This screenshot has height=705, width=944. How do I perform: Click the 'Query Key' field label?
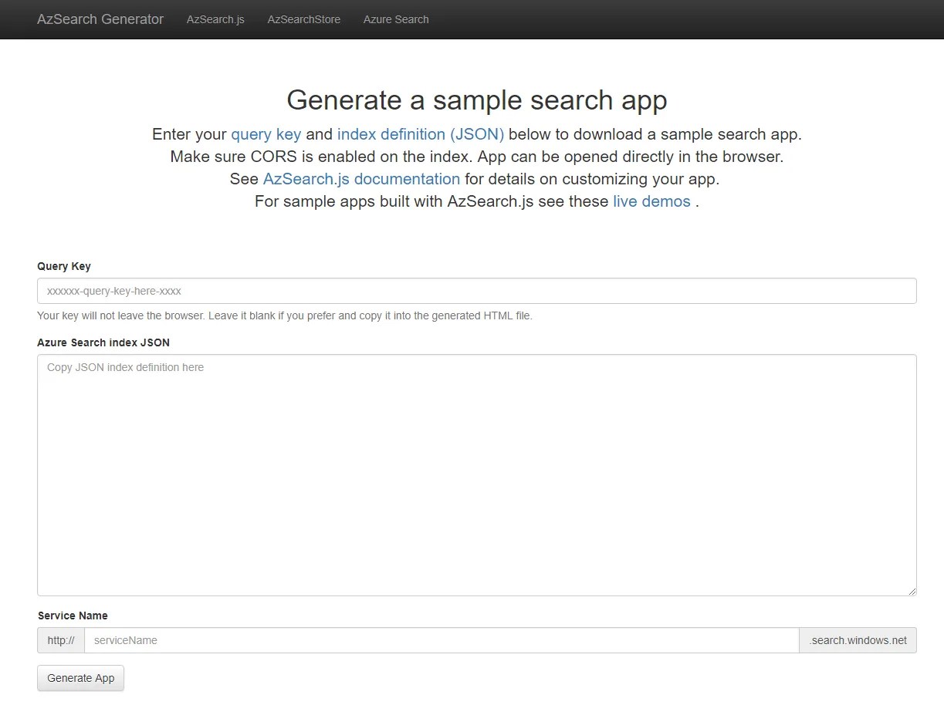tap(64, 266)
